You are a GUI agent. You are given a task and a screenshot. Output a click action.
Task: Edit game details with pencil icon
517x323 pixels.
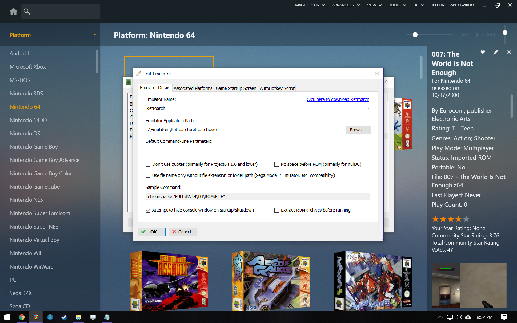(496, 52)
